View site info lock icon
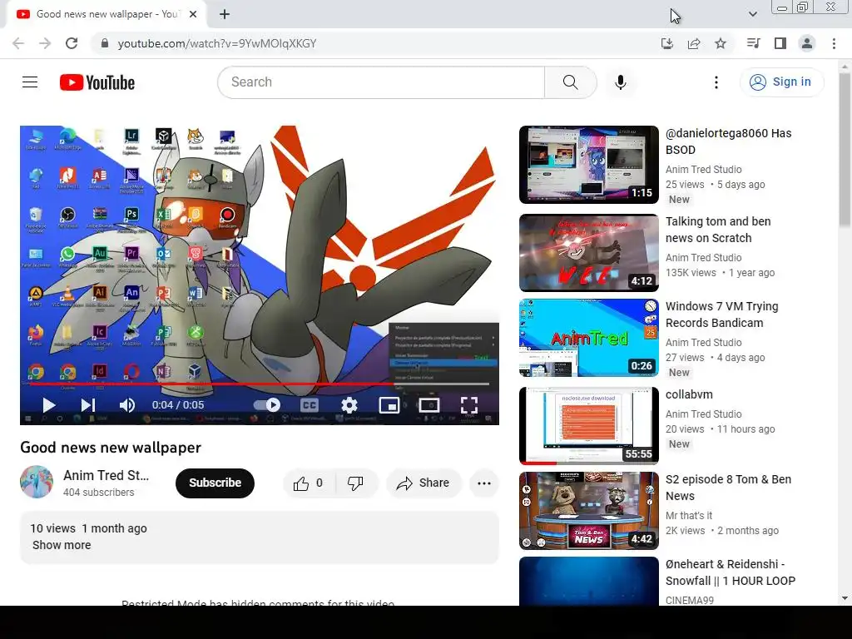 point(105,43)
